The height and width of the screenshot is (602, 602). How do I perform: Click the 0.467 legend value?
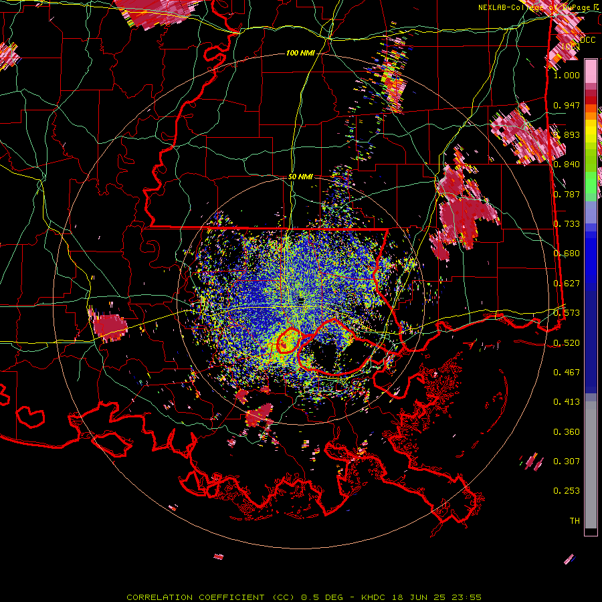pos(567,373)
